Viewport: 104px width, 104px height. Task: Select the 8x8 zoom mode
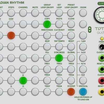click(x=83, y=80)
